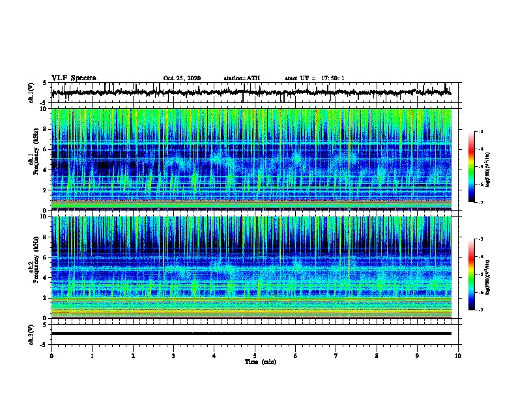
Task: Click the "ch.1(V)" waveform axis label
Action: pos(31,93)
